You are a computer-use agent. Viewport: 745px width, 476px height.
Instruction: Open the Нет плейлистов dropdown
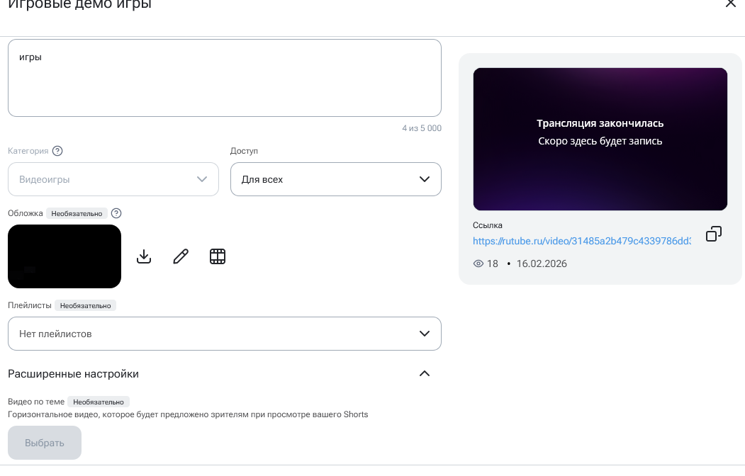click(224, 334)
